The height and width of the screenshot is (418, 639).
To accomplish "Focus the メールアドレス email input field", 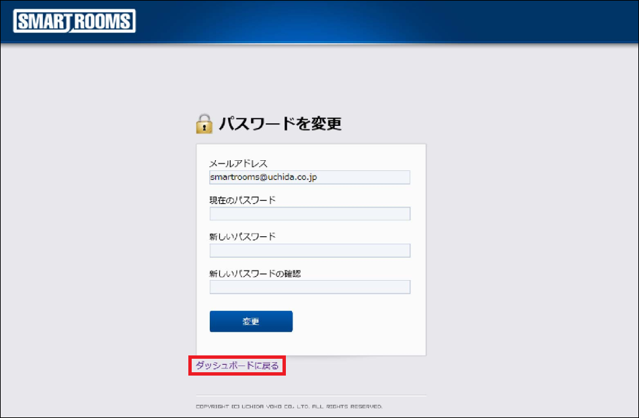I will coord(309,177).
